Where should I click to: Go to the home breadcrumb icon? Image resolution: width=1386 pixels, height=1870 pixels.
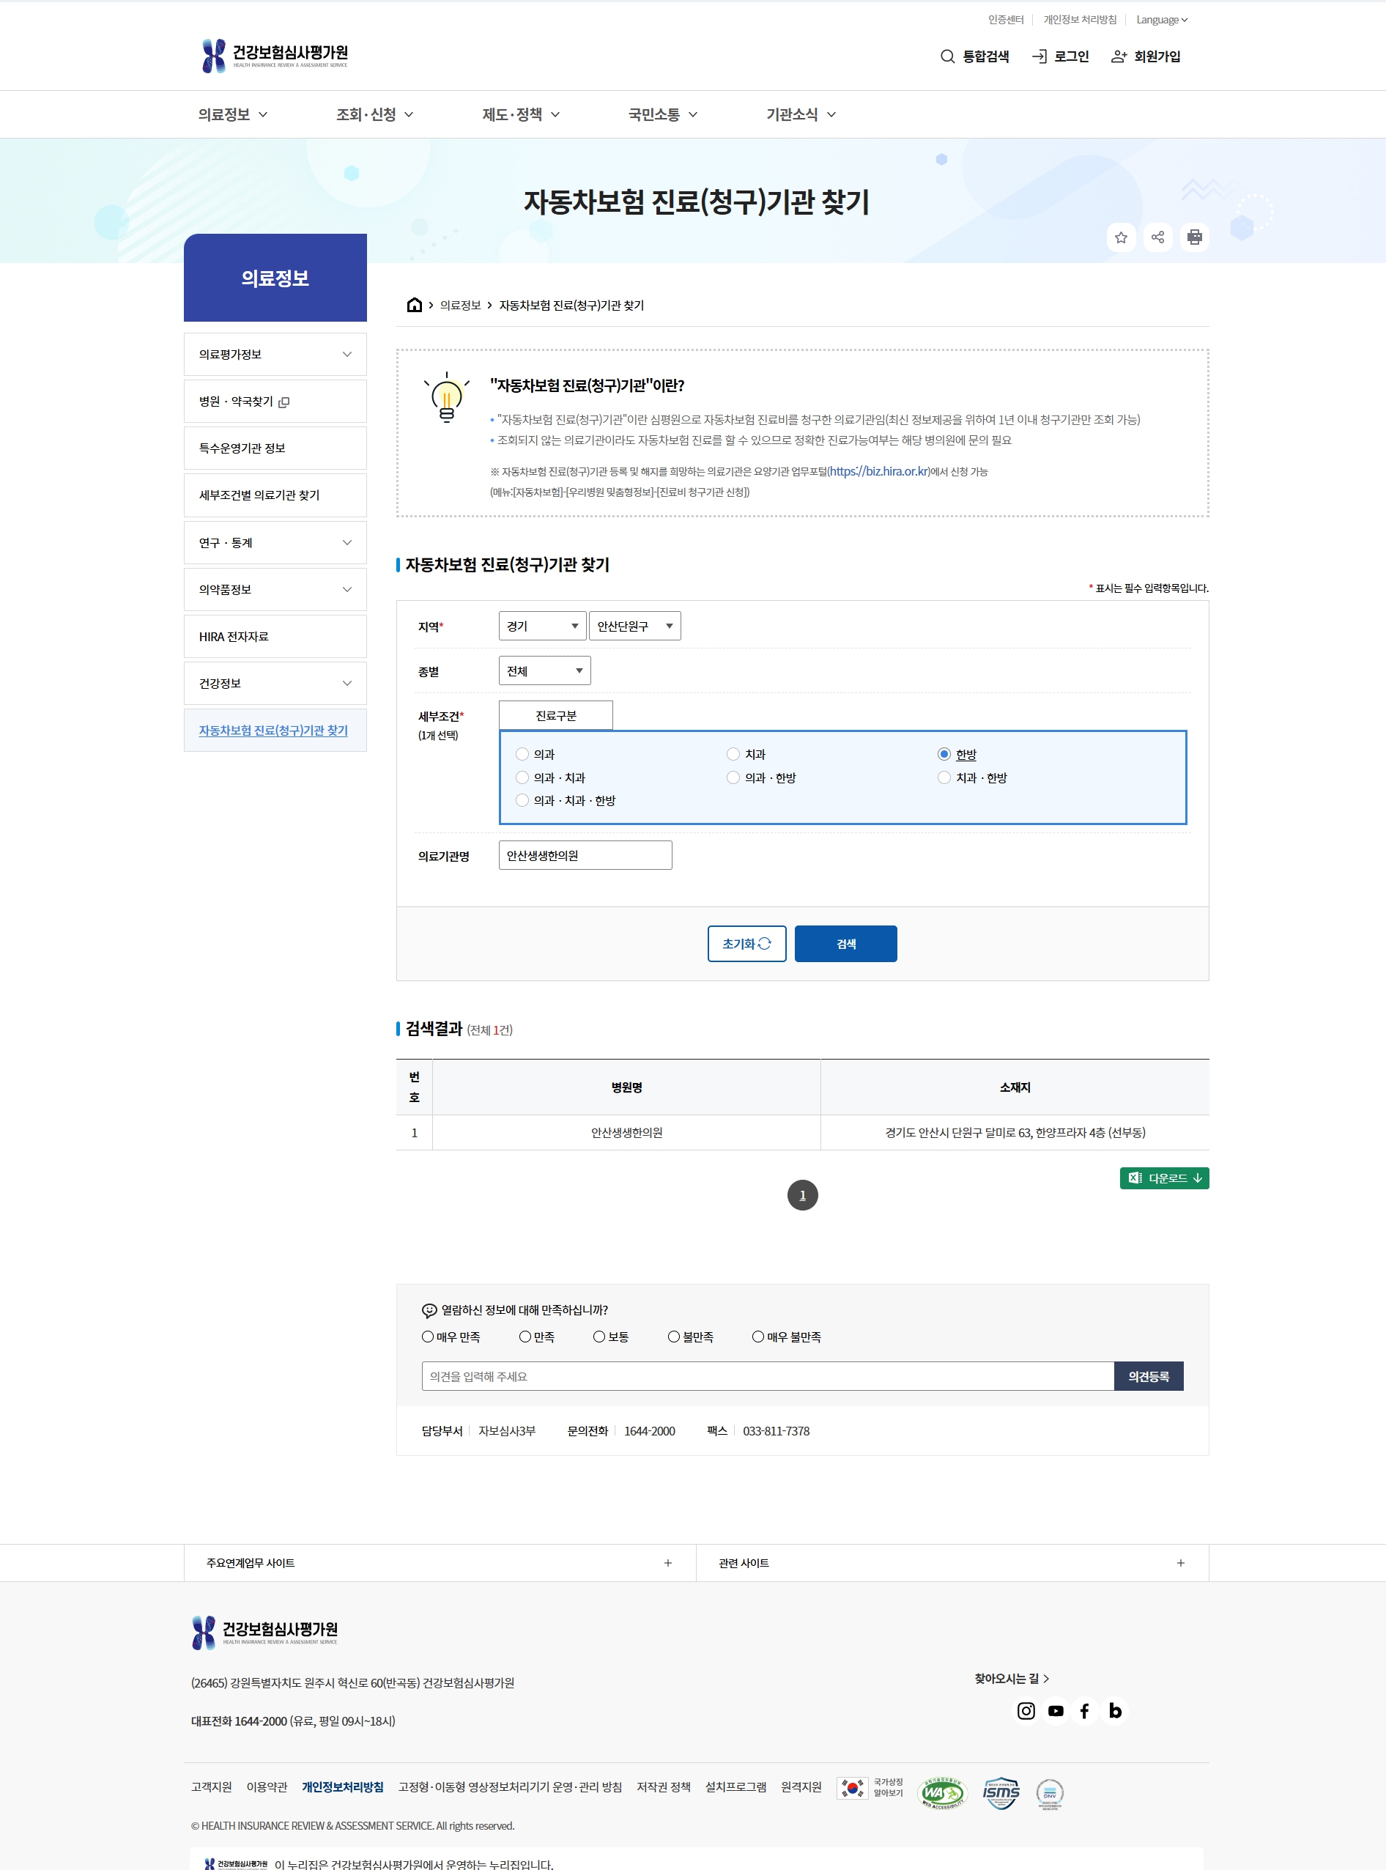point(415,305)
